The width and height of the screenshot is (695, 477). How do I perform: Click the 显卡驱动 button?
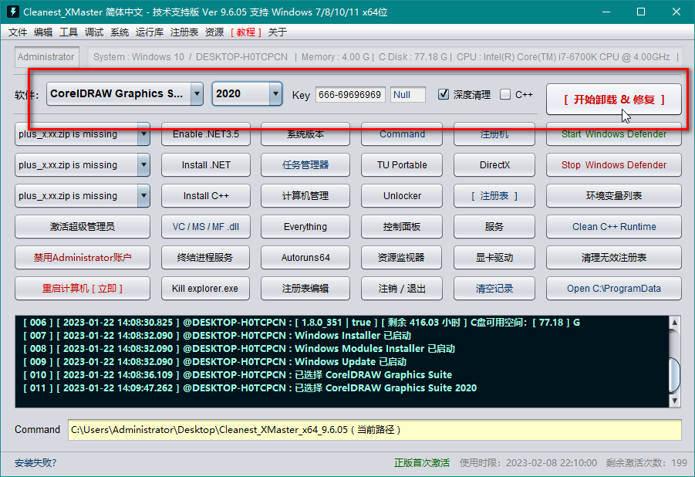(x=494, y=257)
